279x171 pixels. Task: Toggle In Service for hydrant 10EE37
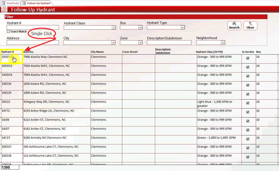pyautogui.click(x=248, y=148)
